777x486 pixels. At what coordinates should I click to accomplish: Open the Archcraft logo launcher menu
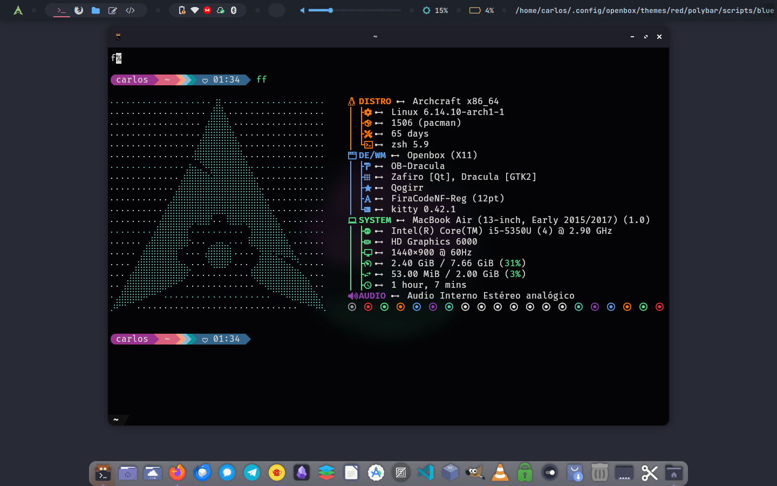[x=18, y=10]
